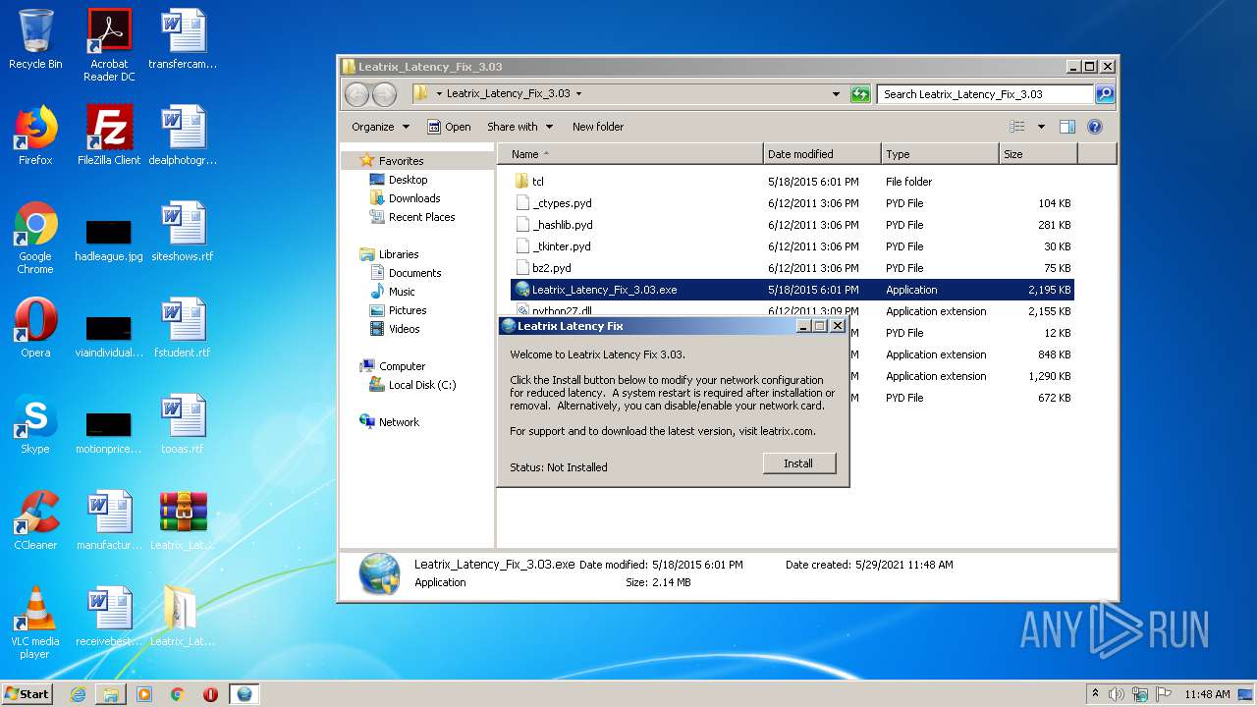Close the Leatrix Latency Fix dialog

[x=837, y=326]
